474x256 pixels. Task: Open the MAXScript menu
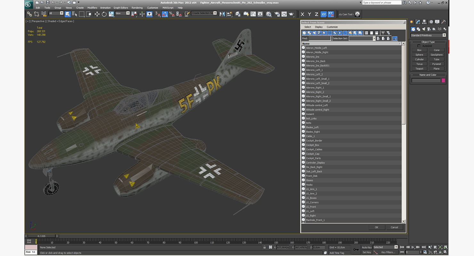tap(168, 8)
